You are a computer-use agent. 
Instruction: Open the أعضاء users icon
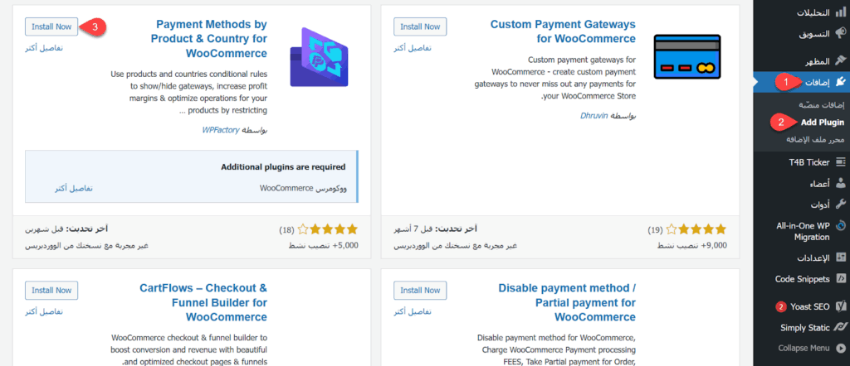840,183
